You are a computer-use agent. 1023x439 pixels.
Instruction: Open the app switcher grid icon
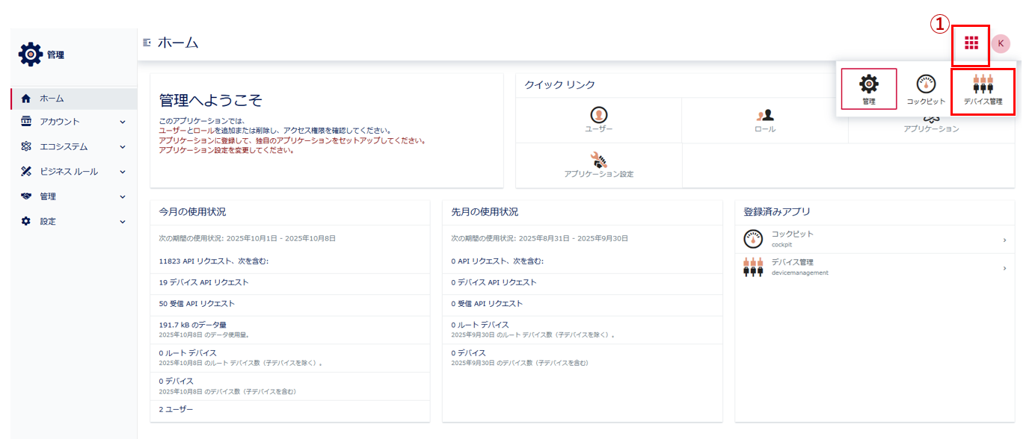[x=971, y=43]
